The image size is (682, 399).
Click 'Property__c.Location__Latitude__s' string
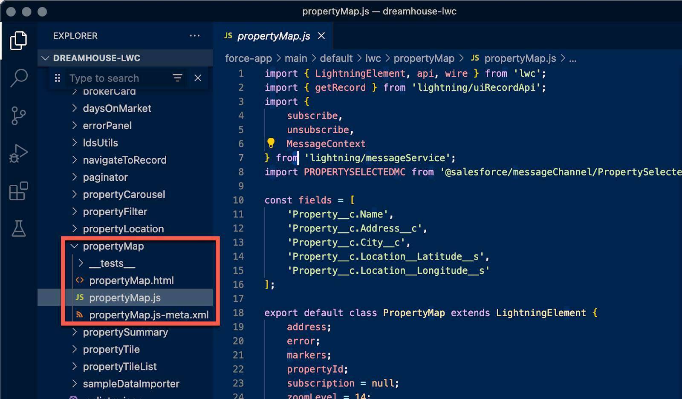click(x=385, y=256)
